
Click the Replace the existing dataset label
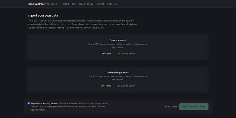[x=45, y=103]
